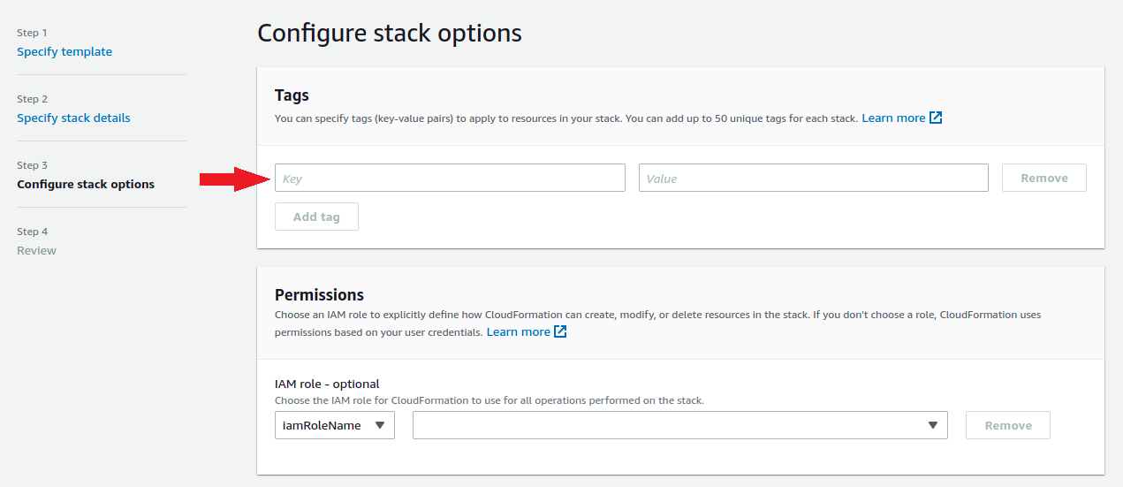
Task: Click the Permissions section heading
Action: coord(319,294)
